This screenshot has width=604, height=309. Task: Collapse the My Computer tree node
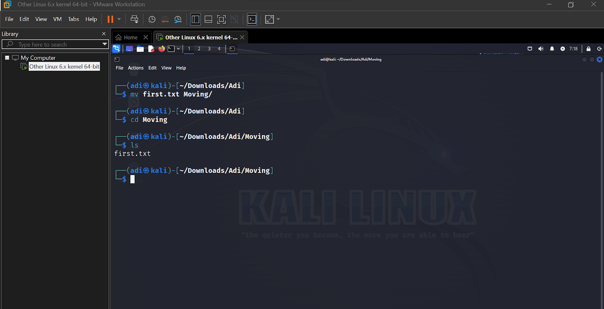coord(7,58)
